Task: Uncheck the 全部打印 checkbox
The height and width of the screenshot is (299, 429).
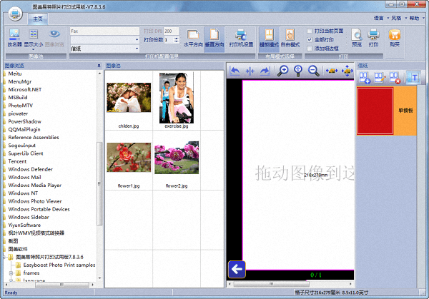Action: (309, 39)
